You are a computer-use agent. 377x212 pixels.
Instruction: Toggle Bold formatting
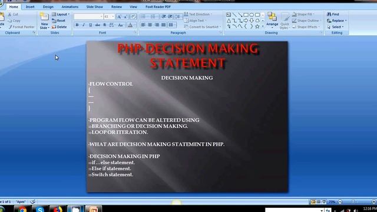[77, 25]
